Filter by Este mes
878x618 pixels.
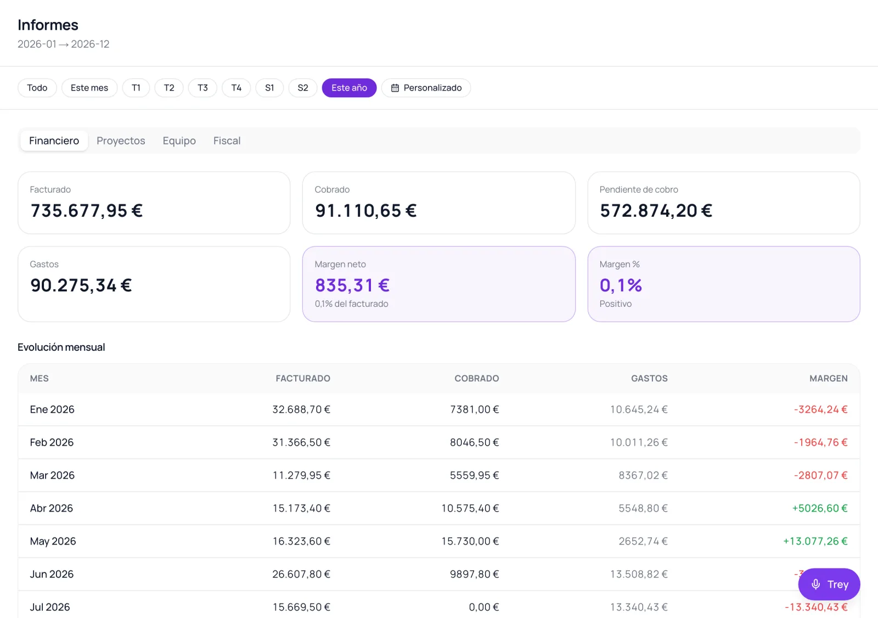click(89, 88)
